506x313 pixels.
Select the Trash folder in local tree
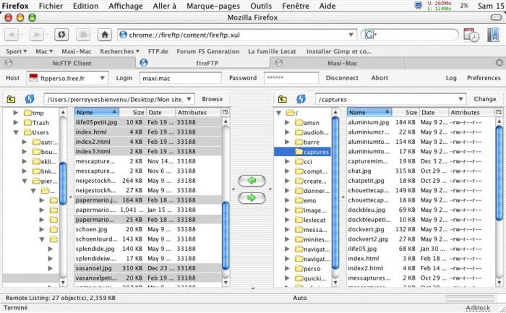pyautogui.click(x=36, y=123)
